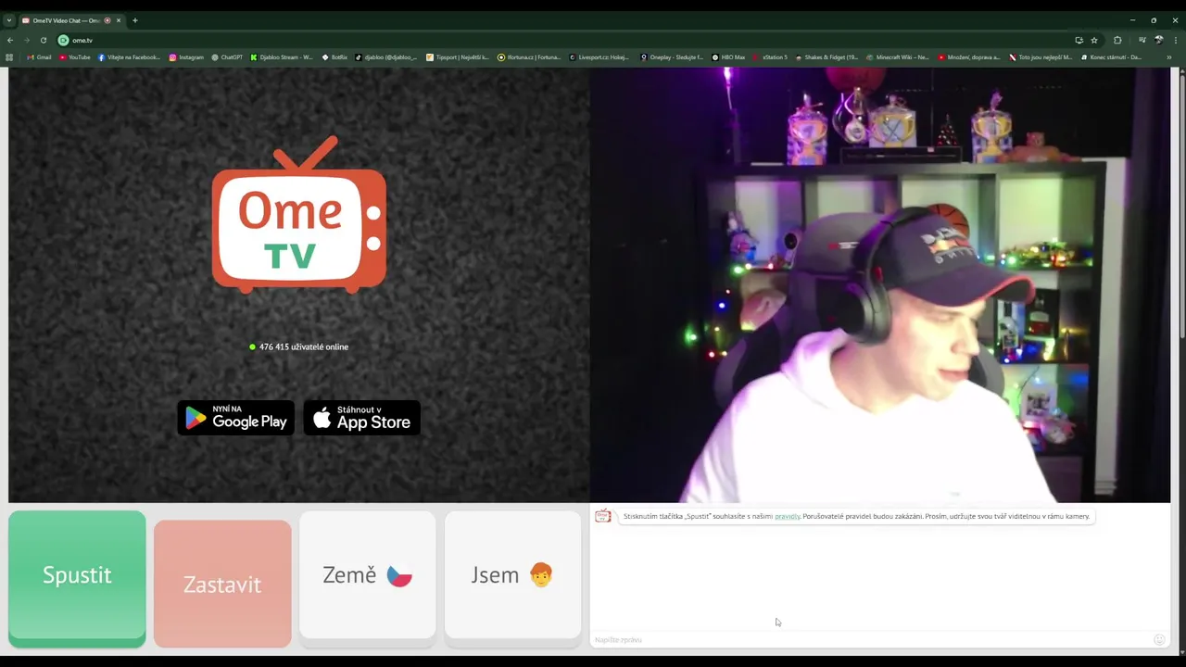Open the tab search dropdown arrow
Screen dimensions: 1186x667
click(x=8, y=19)
